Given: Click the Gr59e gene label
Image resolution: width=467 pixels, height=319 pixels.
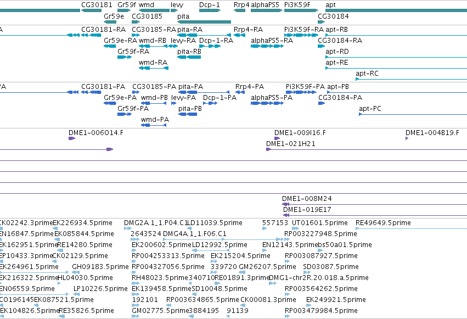Looking at the screenshot, I should [x=114, y=16].
